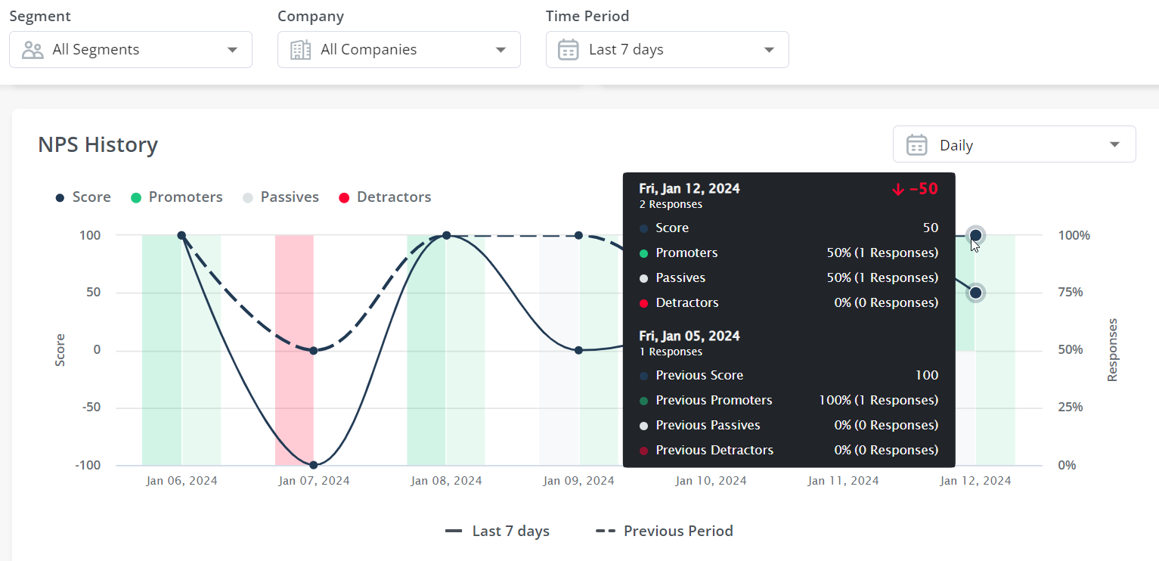Click the red Detractors dot in the legend
The width and height of the screenshot is (1159, 561).
[344, 197]
